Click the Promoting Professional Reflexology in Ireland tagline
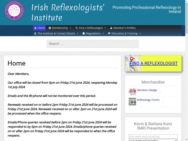Viewport: 188px width, 141px height. coord(147,9)
